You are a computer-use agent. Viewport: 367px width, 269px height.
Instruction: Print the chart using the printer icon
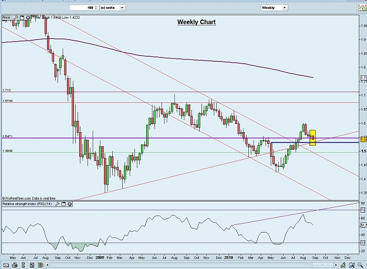pyautogui.click(x=15, y=265)
